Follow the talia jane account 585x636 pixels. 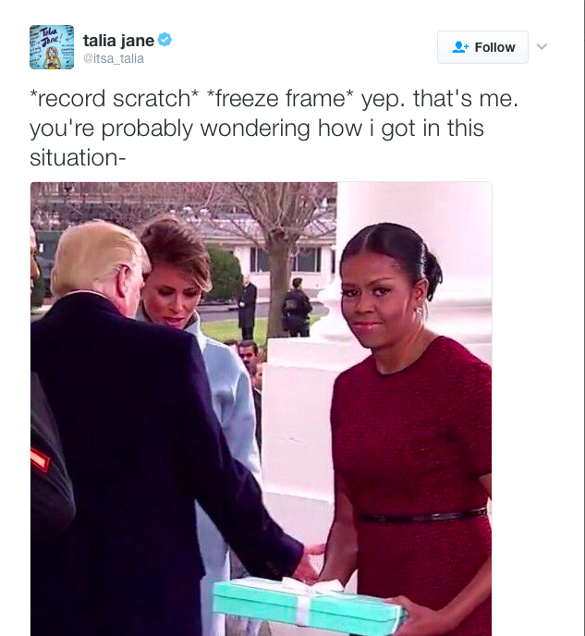pyautogui.click(x=482, y=47)
